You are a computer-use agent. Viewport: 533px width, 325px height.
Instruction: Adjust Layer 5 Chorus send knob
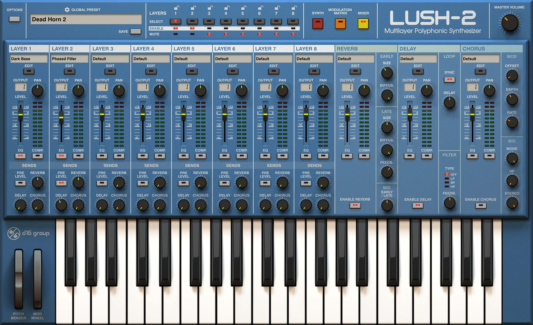click(200, 205)
